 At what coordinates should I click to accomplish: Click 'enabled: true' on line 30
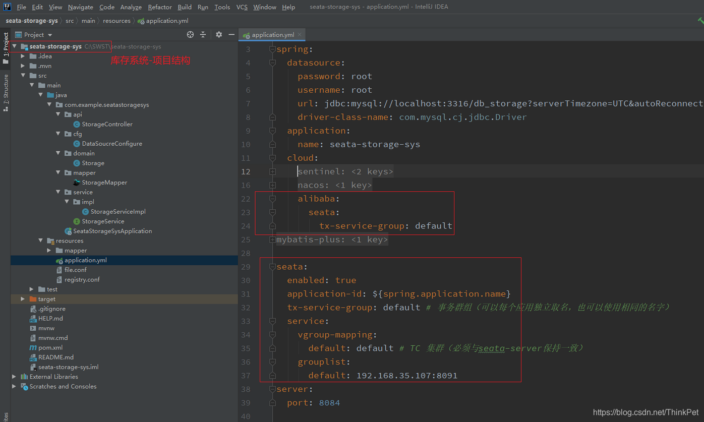tap(322, 280)
